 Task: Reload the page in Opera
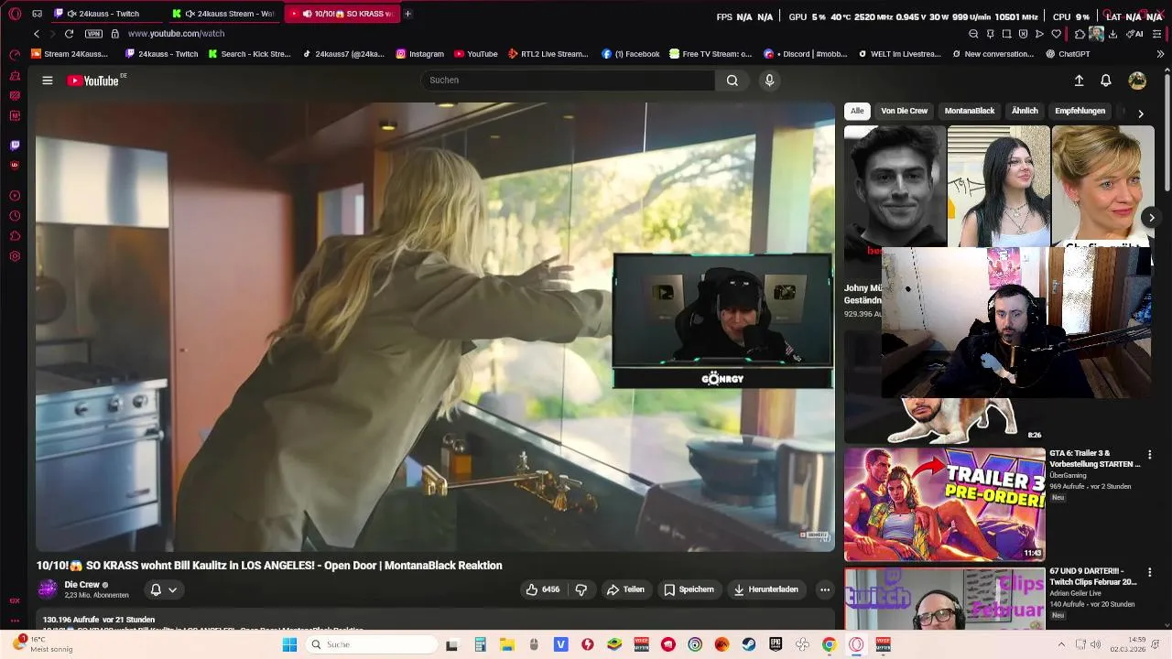click(x=69, y=34)
